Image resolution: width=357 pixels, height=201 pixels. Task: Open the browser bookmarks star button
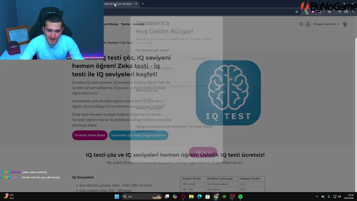click(x=329, y=12)
